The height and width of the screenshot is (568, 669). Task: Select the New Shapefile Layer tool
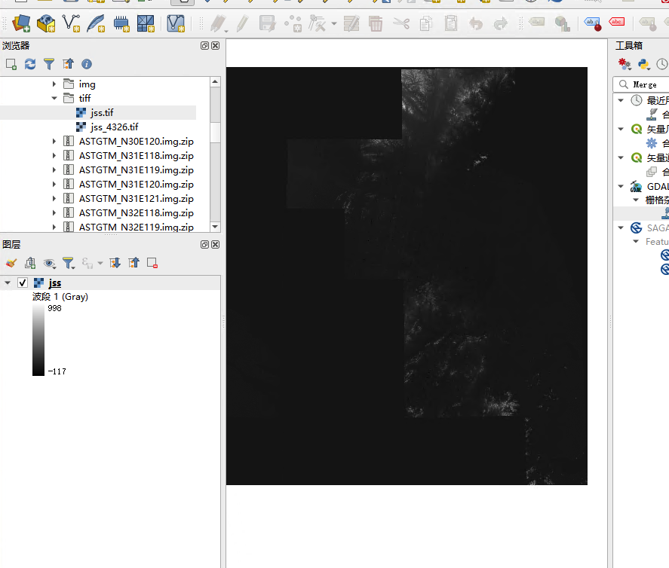(71, 23)
